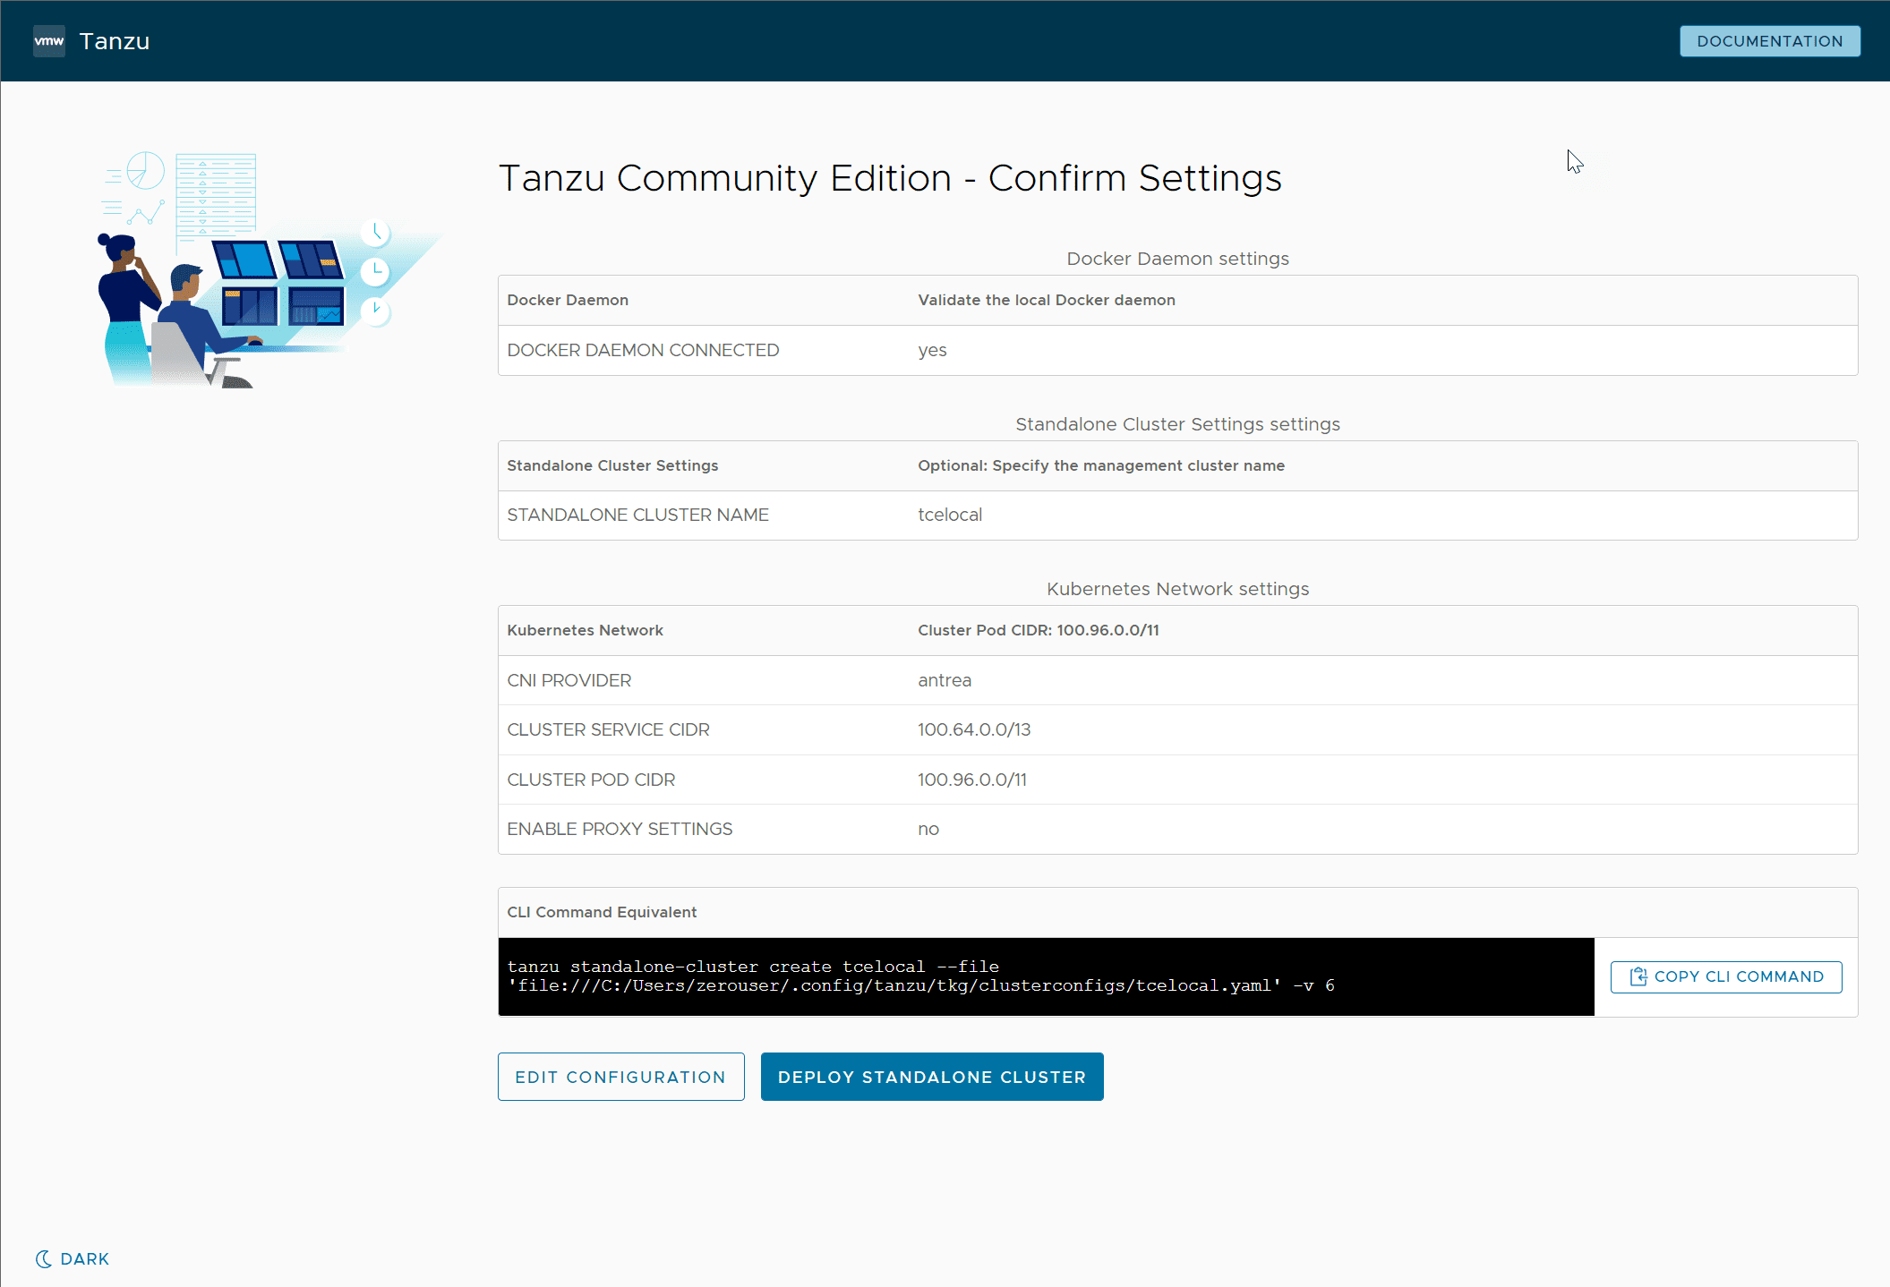
Task: Click Cluster Service CIDR value 100.64.0.0/13
Action: pos(974,729)
